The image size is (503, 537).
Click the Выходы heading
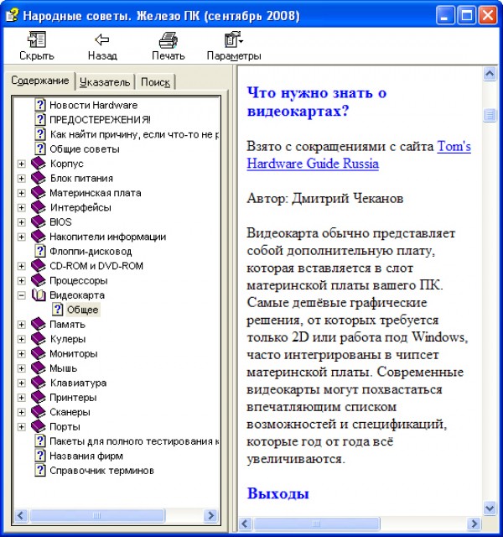coord(277,493)
